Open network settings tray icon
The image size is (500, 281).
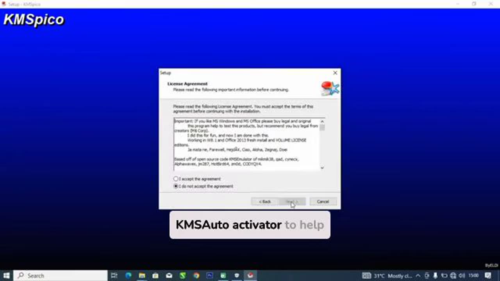coord(453,276)
